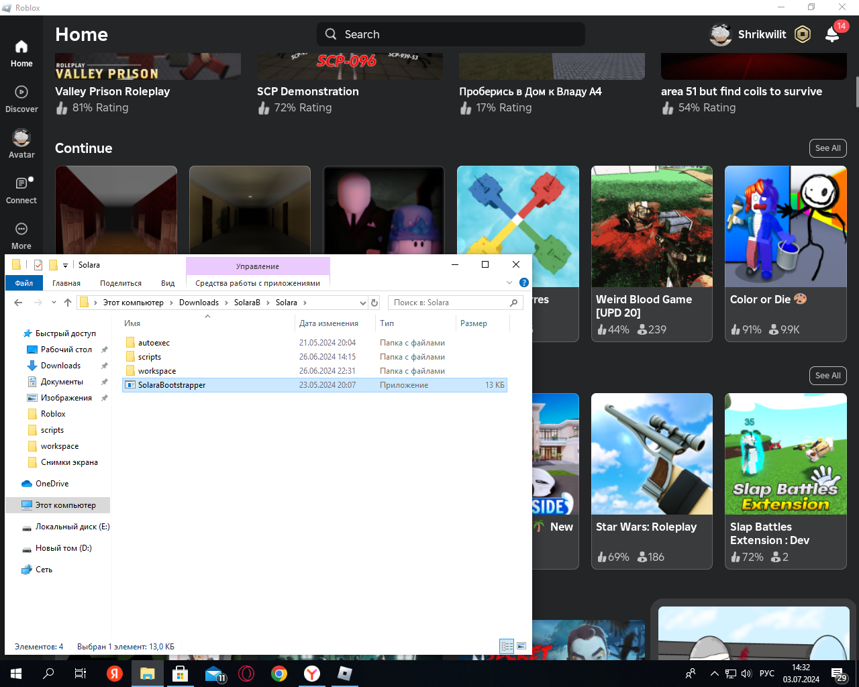Open the Поделиться ribbon tab
Viewport: 859px width, 687px height.
click(121, 283)
